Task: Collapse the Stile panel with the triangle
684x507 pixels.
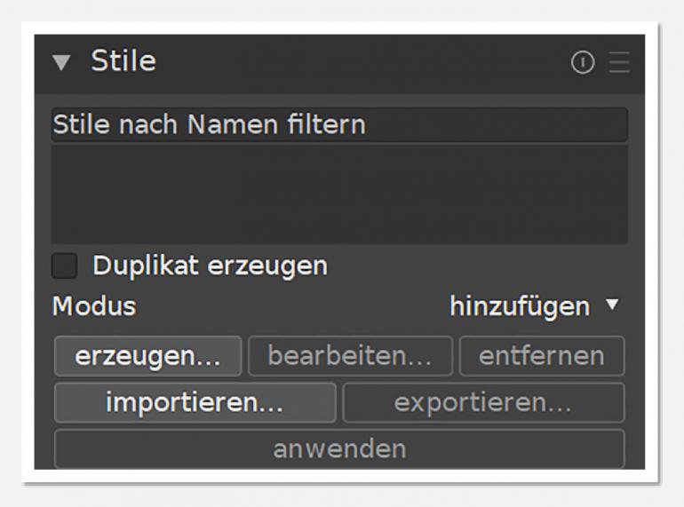Action: click(60, 63)
